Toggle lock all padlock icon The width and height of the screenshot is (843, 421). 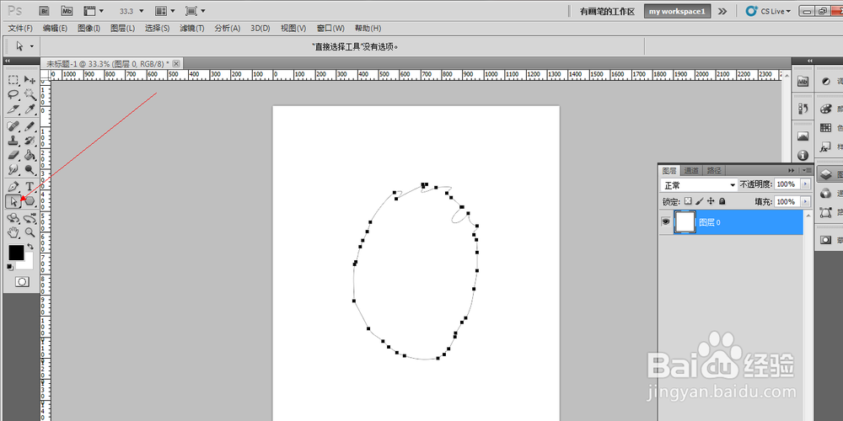click(722, 201)
